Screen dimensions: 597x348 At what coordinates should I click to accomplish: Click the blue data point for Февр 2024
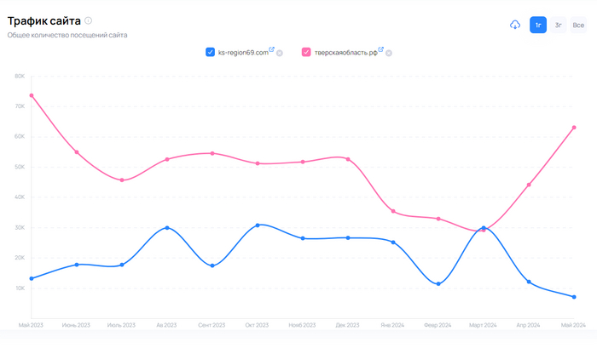coord(438,284)
